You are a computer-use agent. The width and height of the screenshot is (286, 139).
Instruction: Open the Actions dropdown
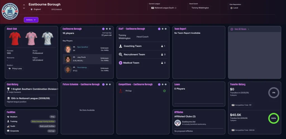point(31,20)
